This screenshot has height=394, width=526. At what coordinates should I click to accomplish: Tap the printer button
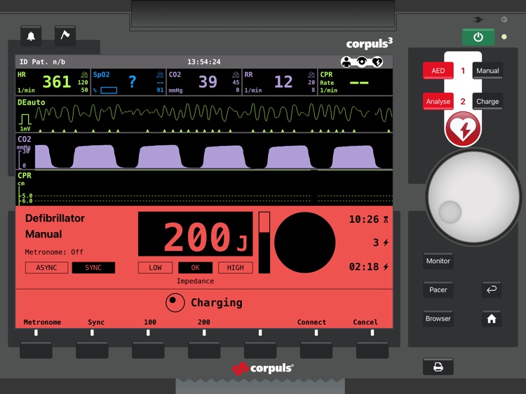(438, 367)
